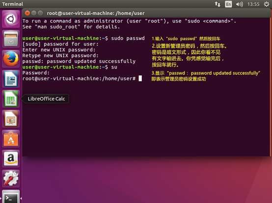
Task: Launch Firefox web browser
Action: [x=11, y=59]
